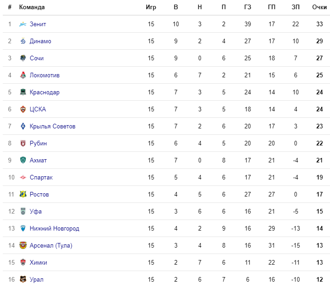Click the Очки column header

tap(319, 7)
